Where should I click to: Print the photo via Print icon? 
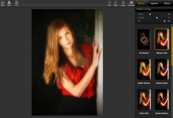tap(17, 3)
